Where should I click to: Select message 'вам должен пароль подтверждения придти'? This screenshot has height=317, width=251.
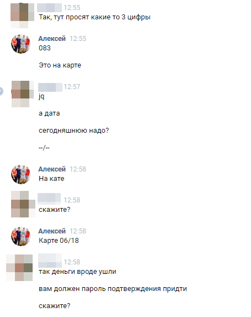(x=113, y=289)
